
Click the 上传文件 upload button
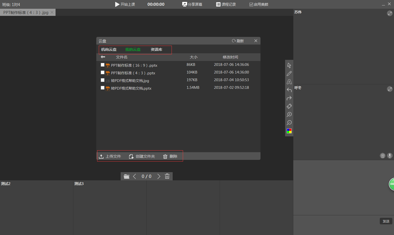click(x=110, y=156)
